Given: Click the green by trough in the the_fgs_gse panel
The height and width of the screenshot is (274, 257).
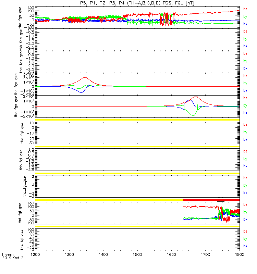Looking at the screenshot, I should click(193, 115).
